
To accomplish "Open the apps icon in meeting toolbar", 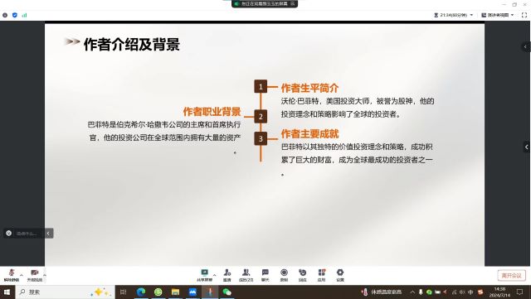I will pyautogui.click(x=321, y=275).
